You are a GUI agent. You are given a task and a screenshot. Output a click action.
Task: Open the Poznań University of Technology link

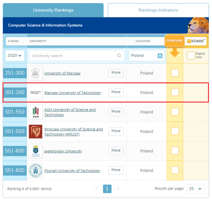(72, 171)
